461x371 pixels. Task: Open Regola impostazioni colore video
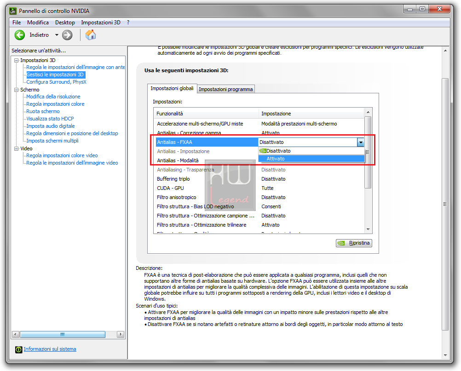click(62, 155)
